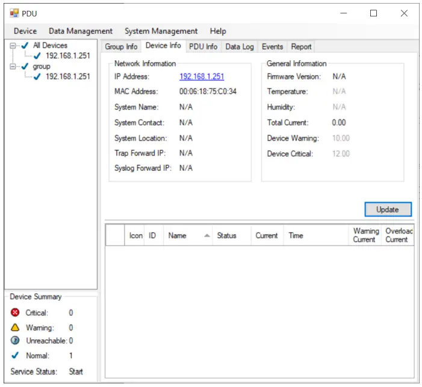Image resolution: width=422 pixels, height=387 pixels.
Task: Click the yellow Warning triangle icon
Action: [x=16, y=327]
